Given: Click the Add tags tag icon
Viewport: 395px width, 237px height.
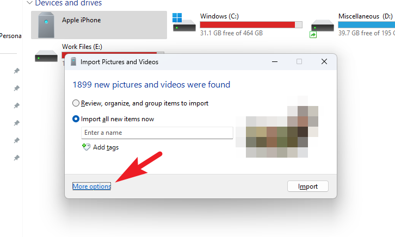Looking at the screenshot, I should pos(86,147).
